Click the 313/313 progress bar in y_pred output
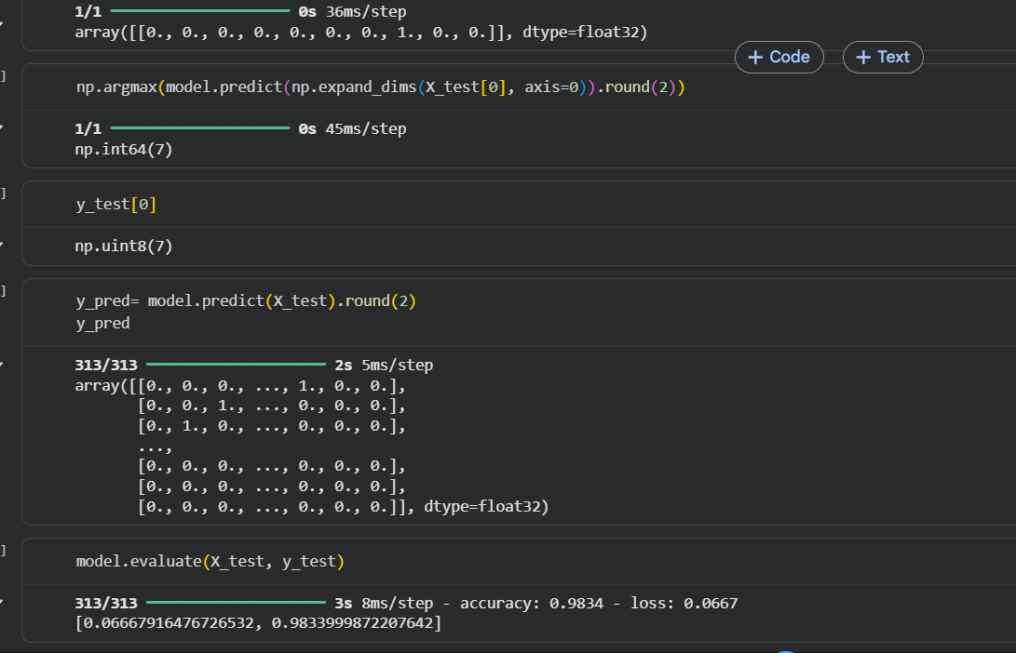The height and width of the screenshot is (653, 1016). coord(236,365)
